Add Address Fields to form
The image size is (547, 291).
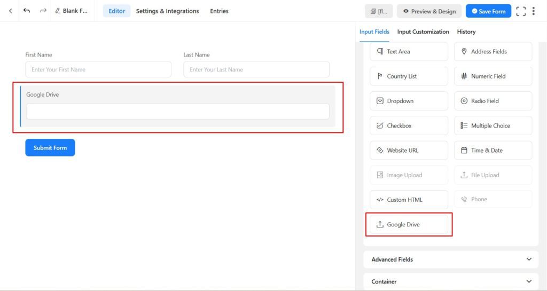(493, 52)
